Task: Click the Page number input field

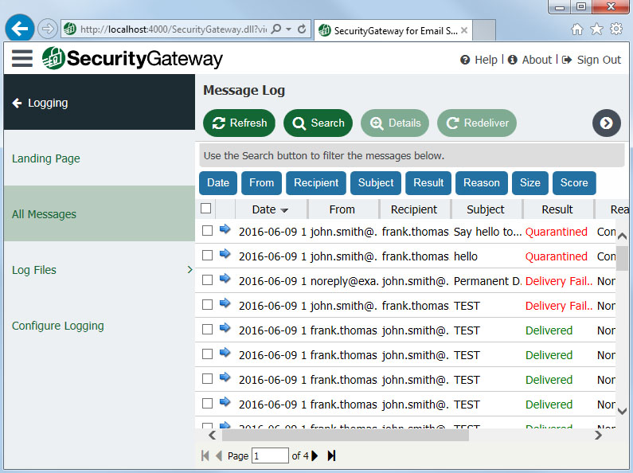Action: click(x=270, y=455)
